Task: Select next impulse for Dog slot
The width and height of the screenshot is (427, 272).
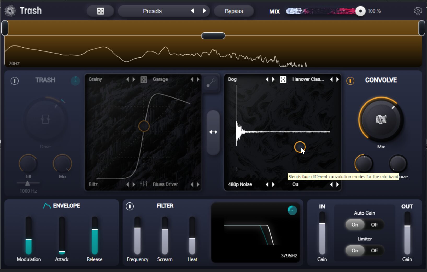Action: [x=273, y=79]
